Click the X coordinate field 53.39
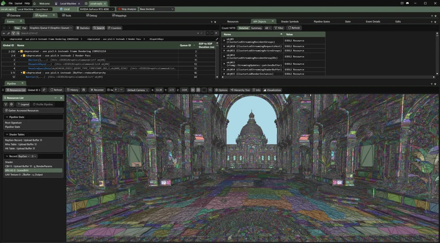The image size is (440, 243). 159,90
